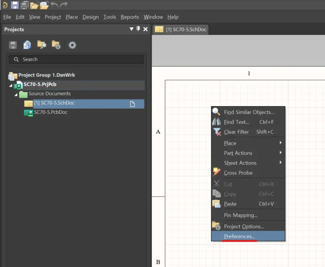Click the magnifier icon in the search box
Screen dimensions: 325x267
(16, 60)
